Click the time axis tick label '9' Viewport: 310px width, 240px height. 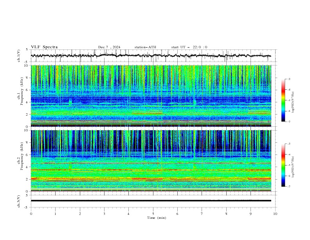pyautogui.click(x=251, y=214)
